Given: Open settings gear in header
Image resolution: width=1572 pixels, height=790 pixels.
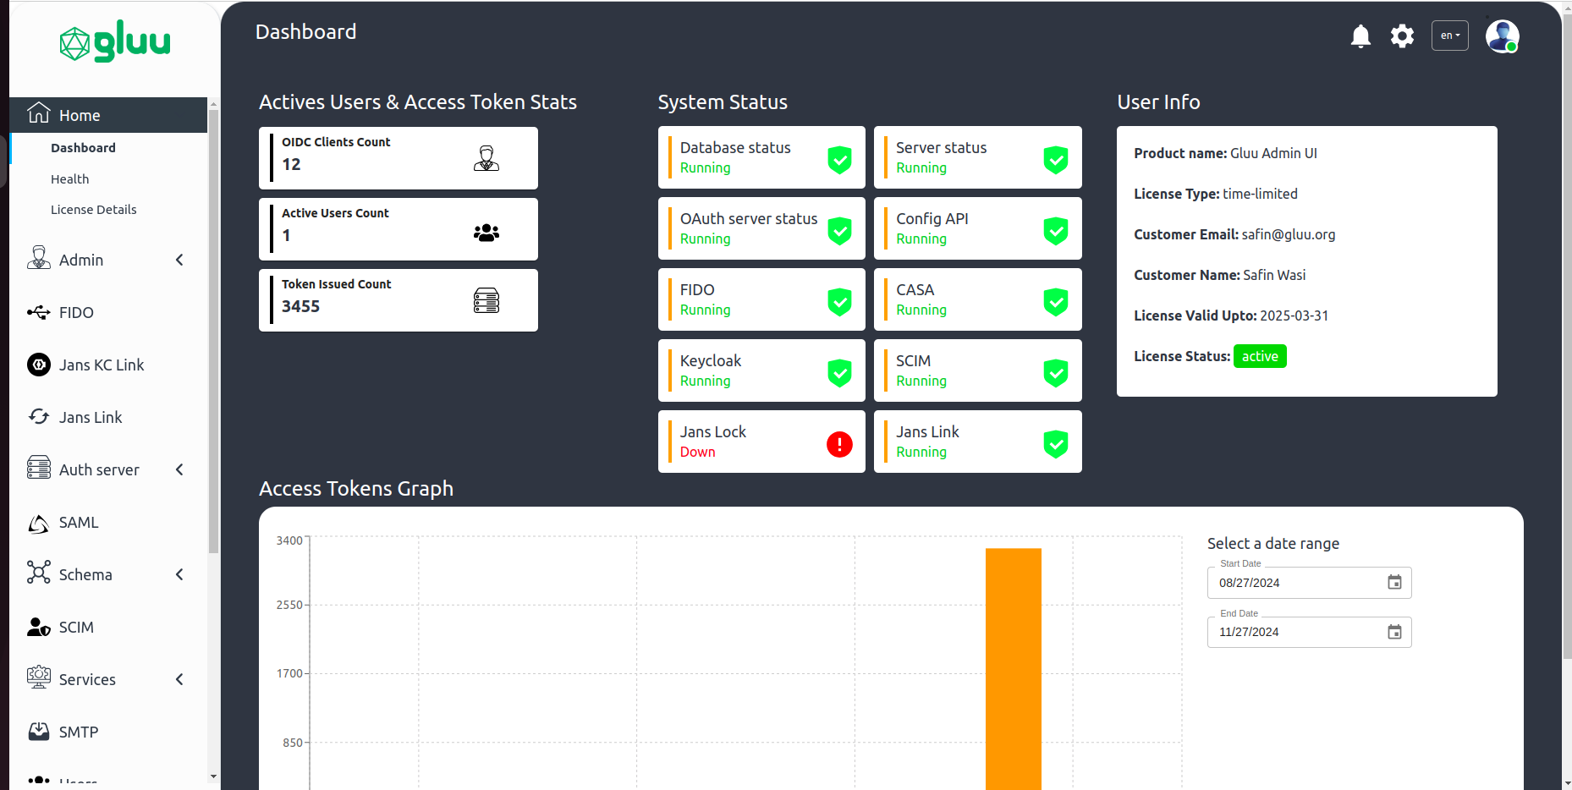Looking at the screenshot, I should point(1402,36).
